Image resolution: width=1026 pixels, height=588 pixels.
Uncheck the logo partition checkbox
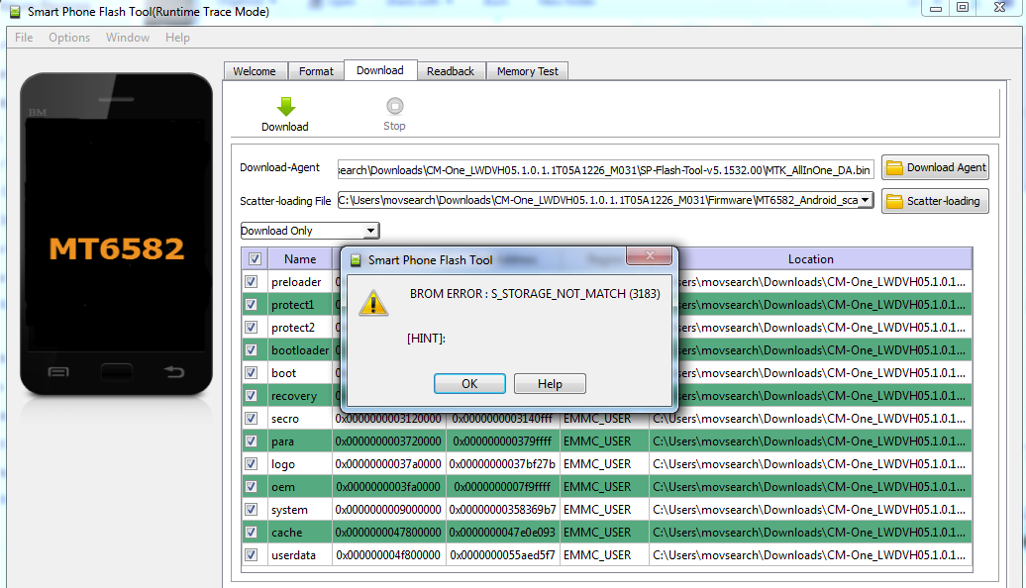click(x=251, y=463)
